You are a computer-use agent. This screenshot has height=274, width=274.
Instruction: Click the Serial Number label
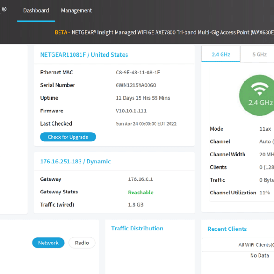[x=58, y=85]
